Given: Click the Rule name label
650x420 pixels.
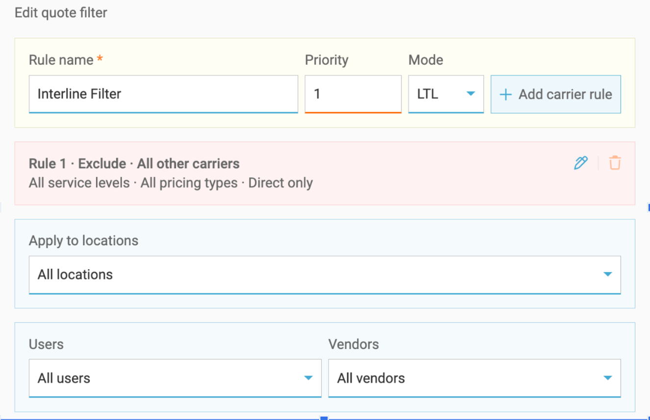Looking at the screenshot, I should pyautogui.click(x=61, y=60).
